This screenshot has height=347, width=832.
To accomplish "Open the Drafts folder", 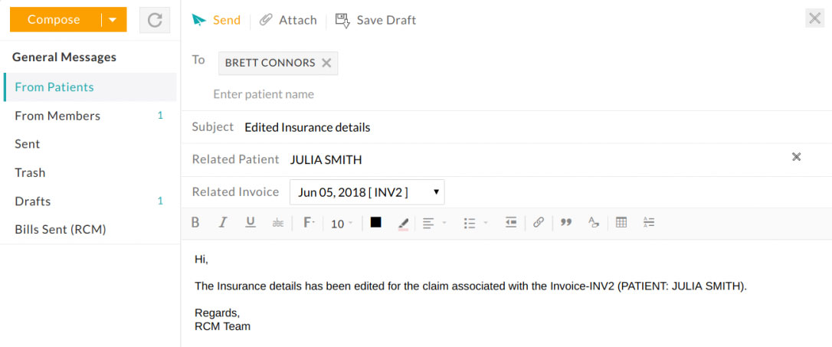I will coord(33,201).
